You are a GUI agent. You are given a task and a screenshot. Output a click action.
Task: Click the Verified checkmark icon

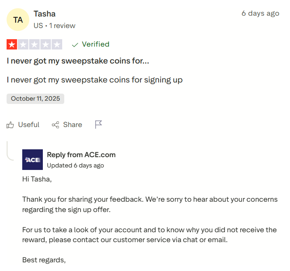(75, 45)
